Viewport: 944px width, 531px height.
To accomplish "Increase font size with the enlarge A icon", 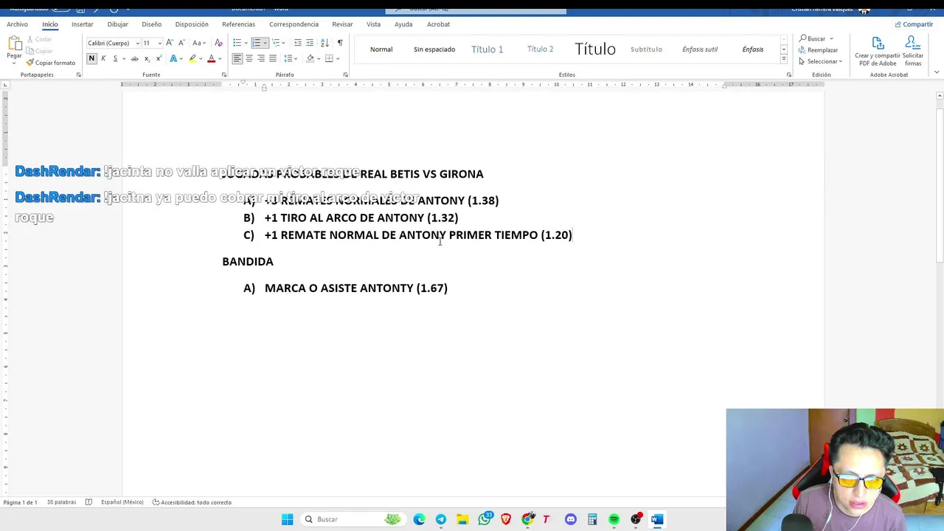I will (170, 43).
